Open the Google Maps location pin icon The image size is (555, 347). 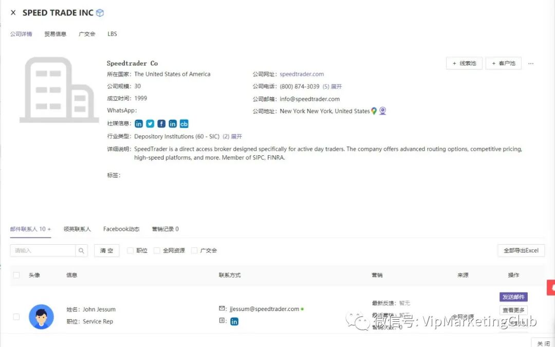point(374,111)
